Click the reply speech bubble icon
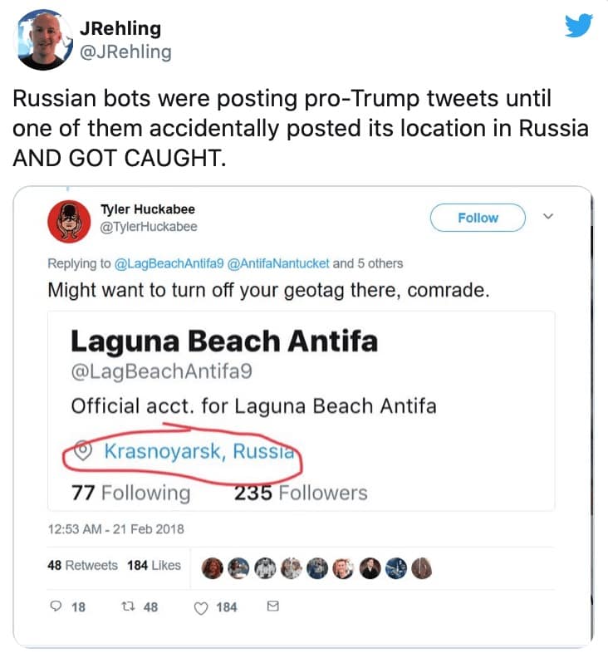608x658 pixels. click(55, 607)
